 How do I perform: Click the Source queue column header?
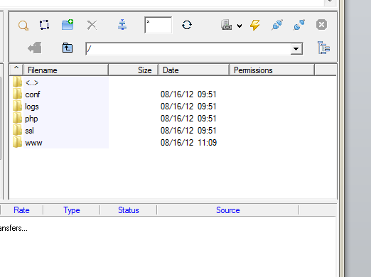click(x=228, y=210)
